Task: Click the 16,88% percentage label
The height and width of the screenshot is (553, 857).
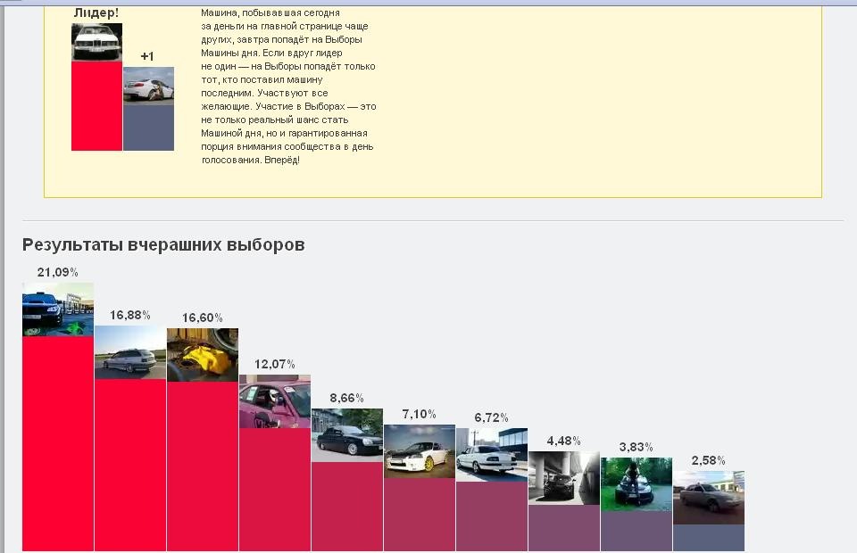Action: [130, 315]
